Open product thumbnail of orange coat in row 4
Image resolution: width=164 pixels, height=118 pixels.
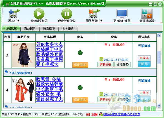23,90
